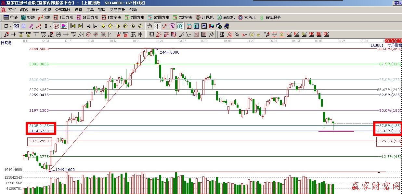Screen dimensions: 402x194
Task: Toggle the 权 adjustment button
Action: pyautogui.click(x=56, y=26)
